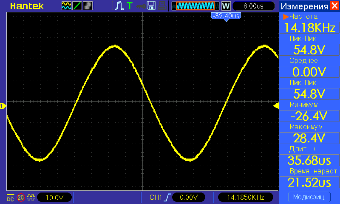The height and width of the screenshot is (204, 340).
Task: Click the rising edge trigger slope icon
Action: 168,197
